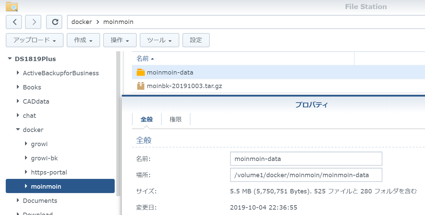Expand the growi folder arrow

(x=26, y=144)
